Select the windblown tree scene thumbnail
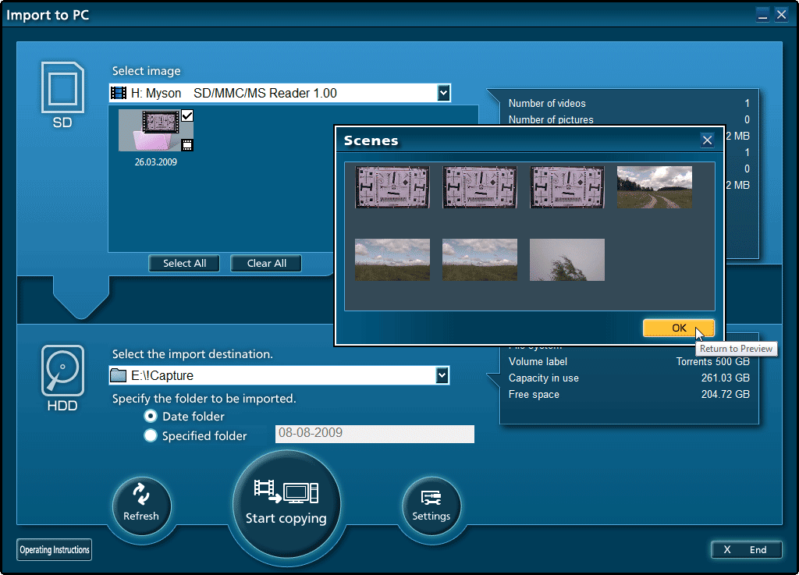This screenshot has height=575, width=799. click(567, 260)
